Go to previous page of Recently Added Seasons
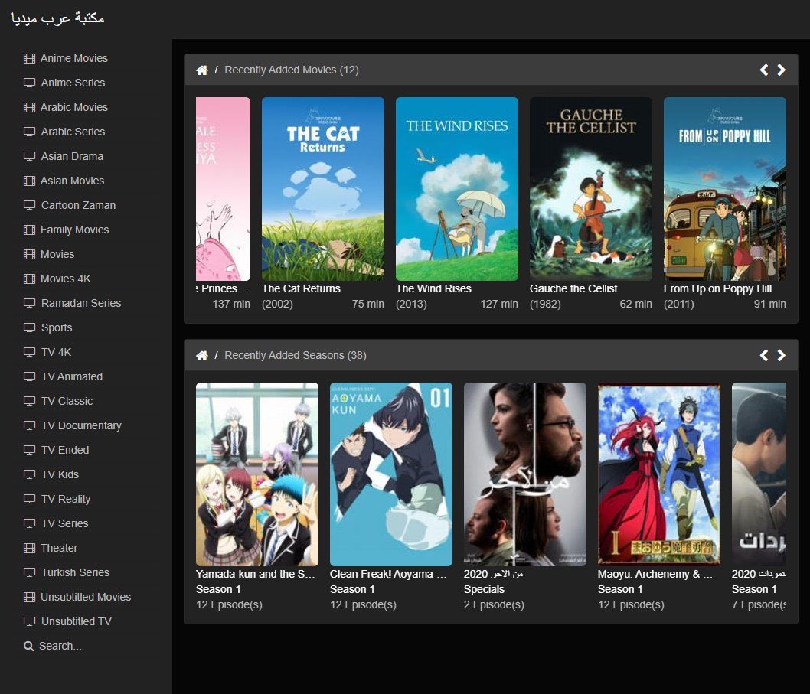Image resolution: width=810 pixels, height=694 pixels. coord(764,355)
